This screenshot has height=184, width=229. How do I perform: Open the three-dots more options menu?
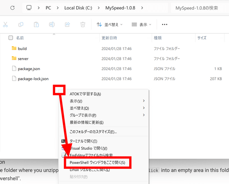click(164, 25)
